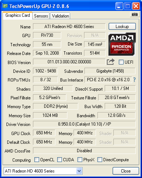Click the Driver Version text field
The height and width of the screenshot is (178, 142).
pos(84,124)
